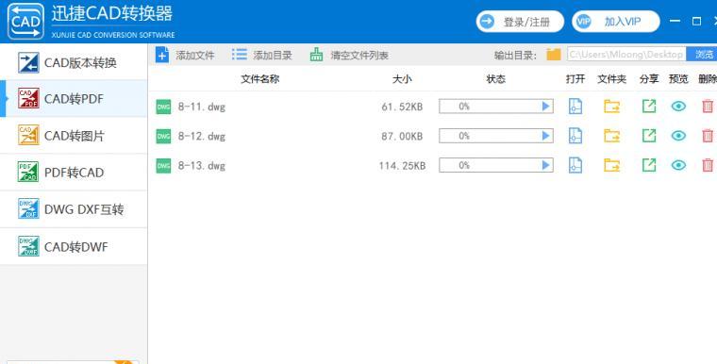This screenshot has width=717, height=364.
Task: Click the DWG icon beside 8-11.dwg
Action: point(163,107)
